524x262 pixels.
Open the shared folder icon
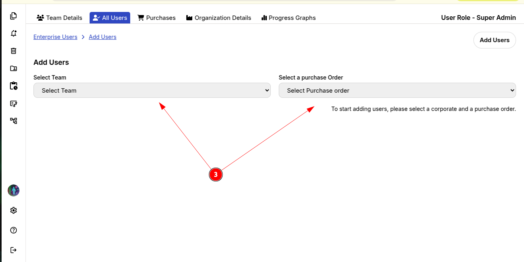(x=14, y=68)
